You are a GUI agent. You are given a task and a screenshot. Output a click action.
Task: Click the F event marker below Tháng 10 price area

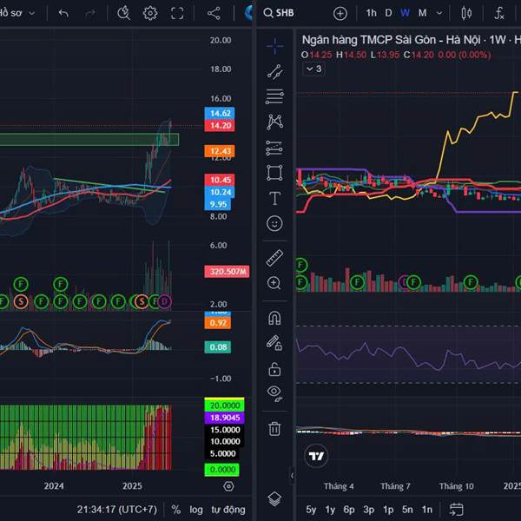tap(471, 282)
